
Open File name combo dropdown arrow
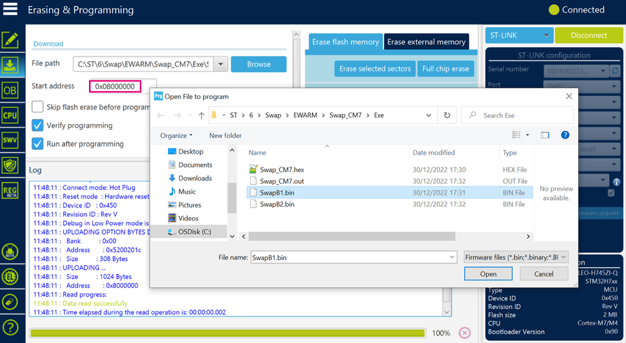pyautogui.click(x=452, y=257)
